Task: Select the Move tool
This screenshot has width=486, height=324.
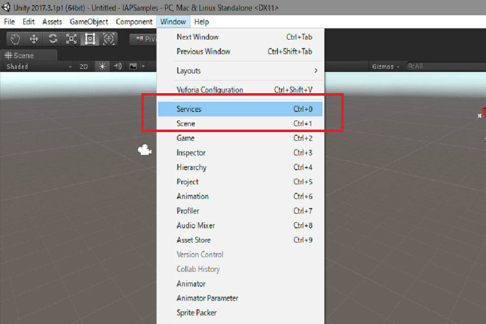Action: (x=33, y=38)
